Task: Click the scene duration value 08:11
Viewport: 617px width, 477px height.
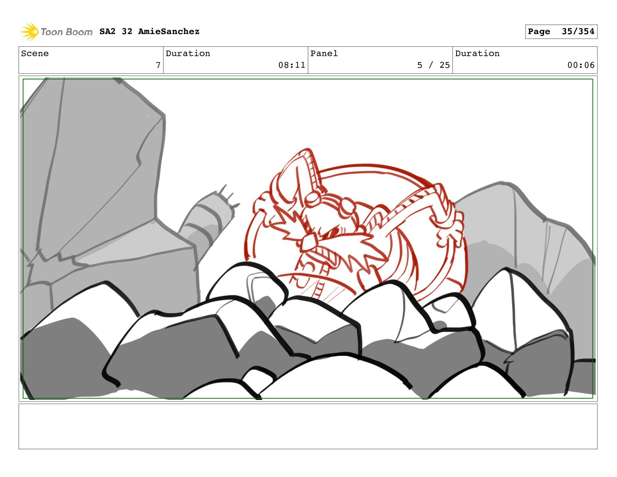Action: pyautogui.click(x=292, y=65)
